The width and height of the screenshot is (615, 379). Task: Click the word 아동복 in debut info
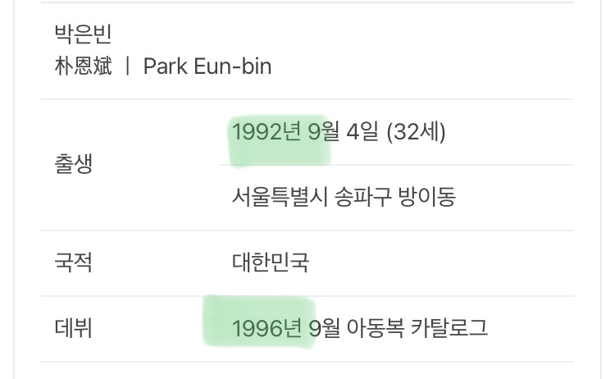tap(376, 327)
